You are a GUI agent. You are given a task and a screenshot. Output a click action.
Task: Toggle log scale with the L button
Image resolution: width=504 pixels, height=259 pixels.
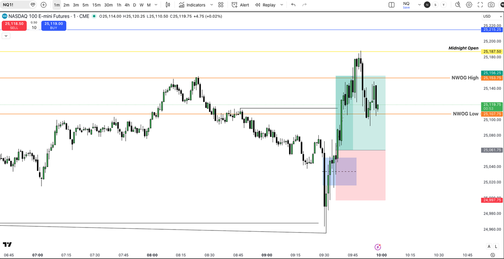coord(496,246)
